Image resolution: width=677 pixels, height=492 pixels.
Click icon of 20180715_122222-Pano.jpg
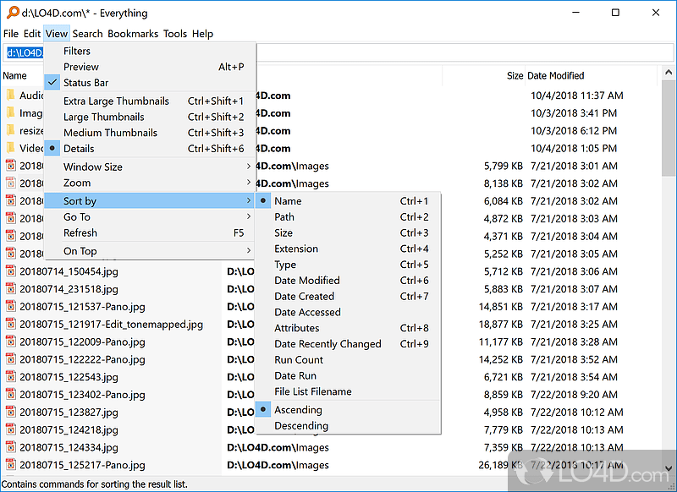pyautogui.click(x=11, y=359)
